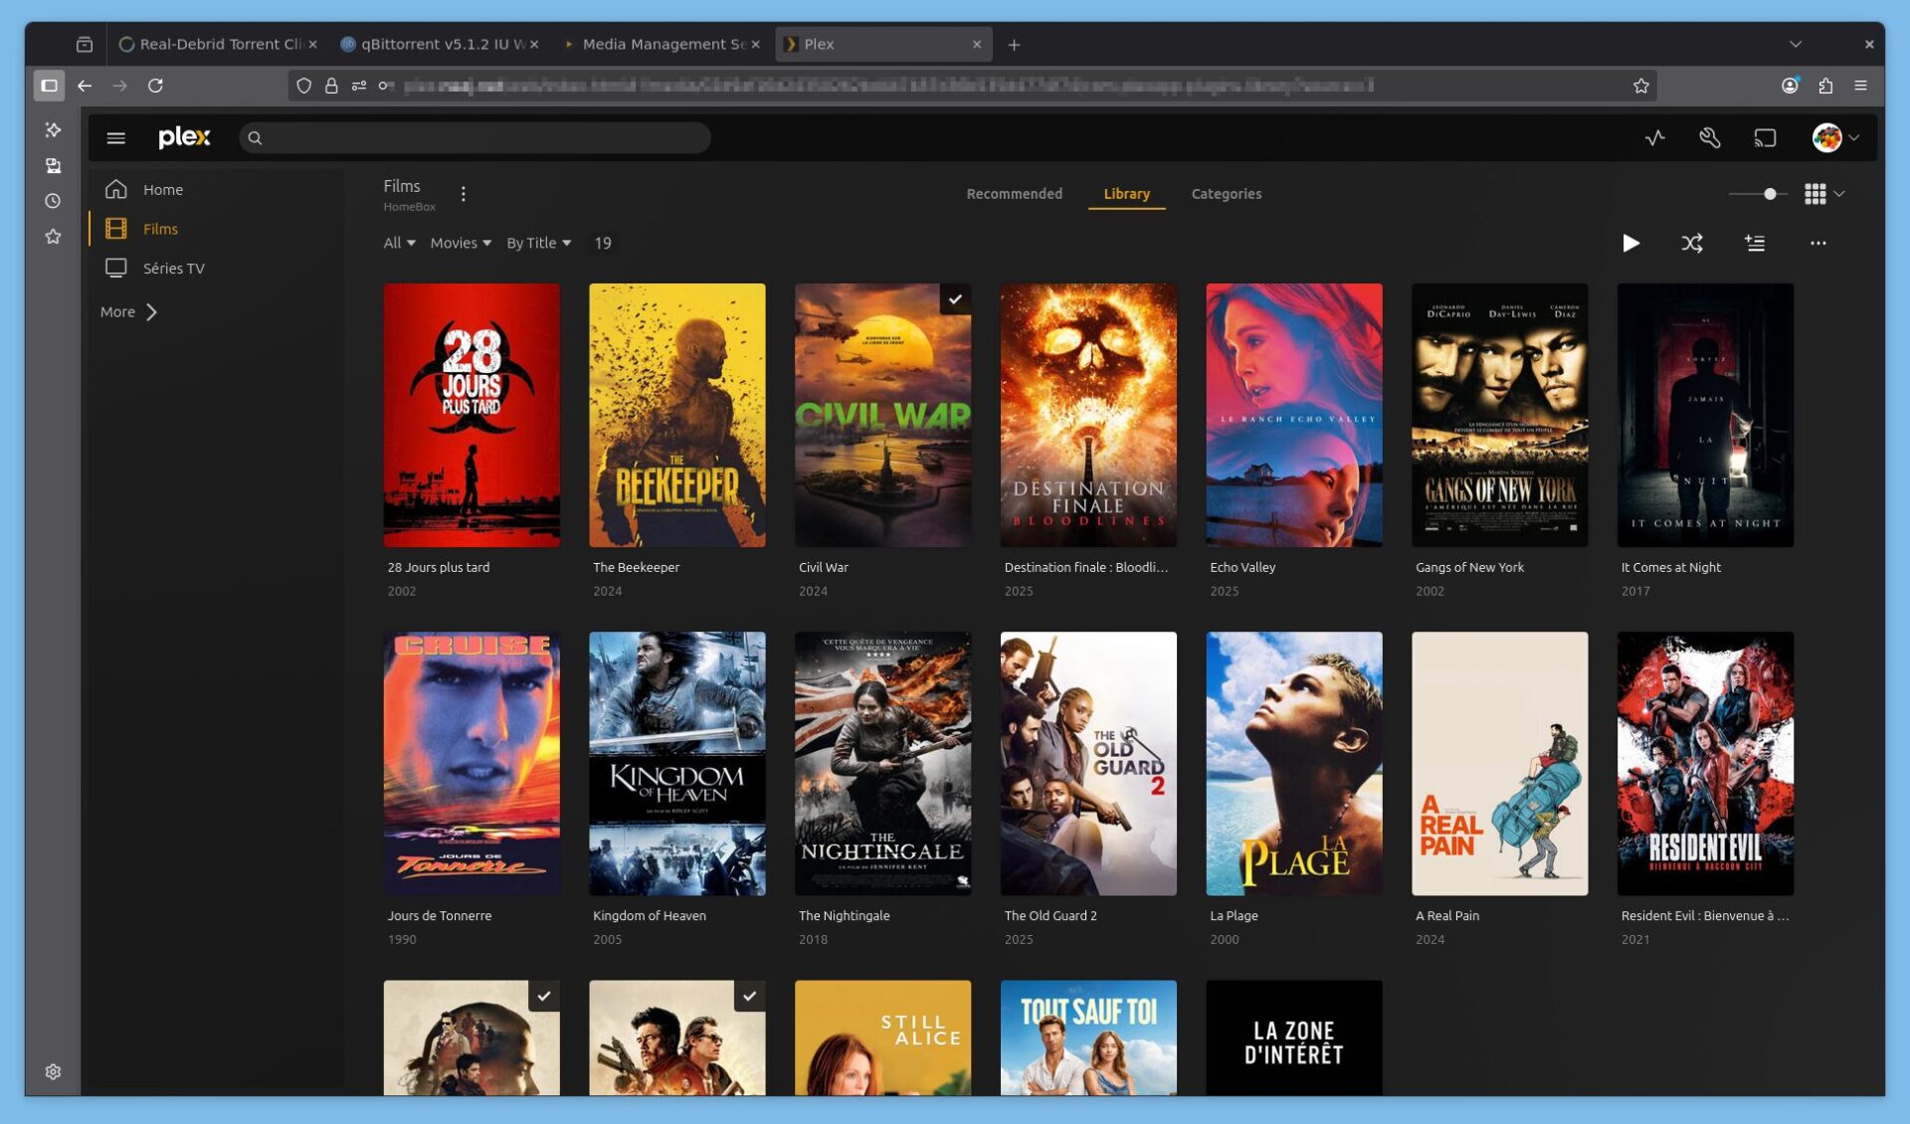Open Films library three-dot menu
The image size is (1910, 1124).
click(464, 194)
